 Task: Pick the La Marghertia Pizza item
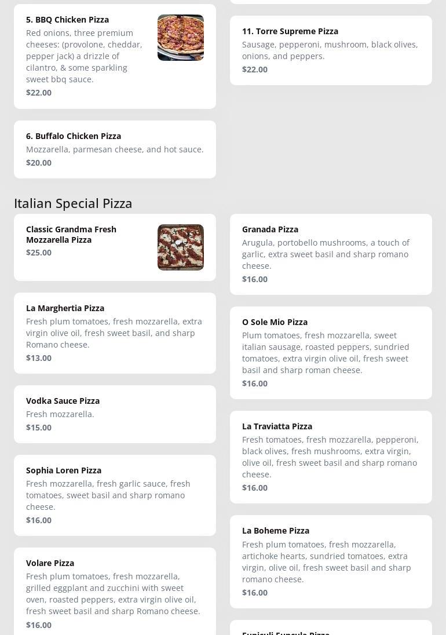115,333
